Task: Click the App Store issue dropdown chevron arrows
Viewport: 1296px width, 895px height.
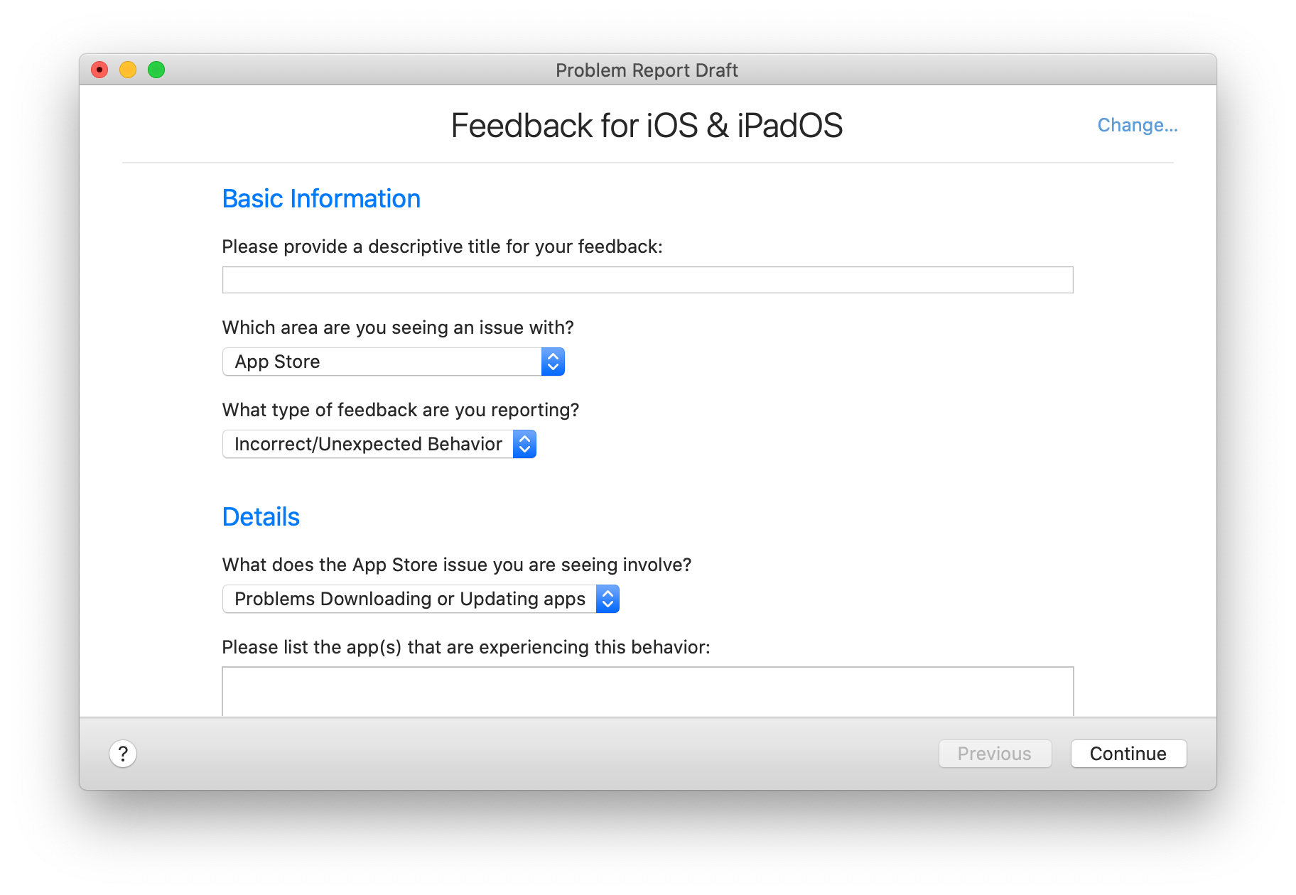Action: click(x=606, y=599)
